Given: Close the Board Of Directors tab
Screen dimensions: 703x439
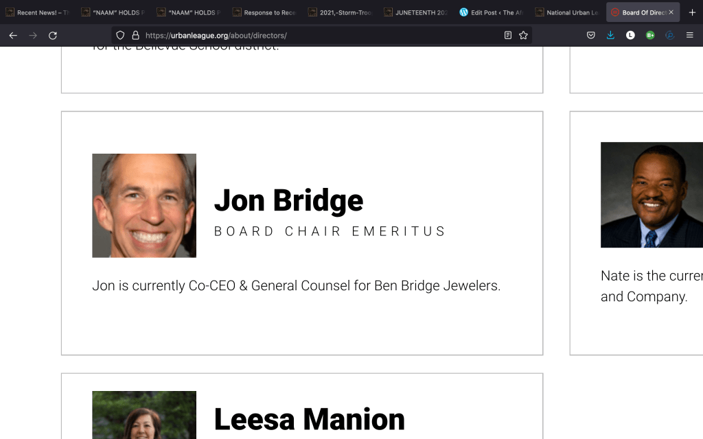Looking at the screenshot, I should pyautogui.click(x=671, y=12).
